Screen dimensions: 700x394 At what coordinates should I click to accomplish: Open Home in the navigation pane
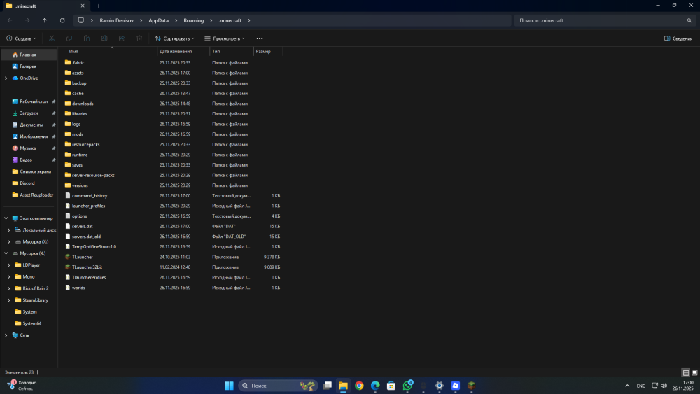pos(29,55)
